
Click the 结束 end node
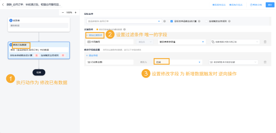point(39,73)
